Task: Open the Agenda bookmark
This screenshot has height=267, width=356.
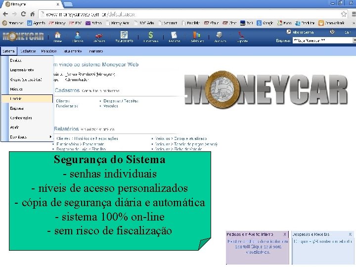Action: coord(36,23)
